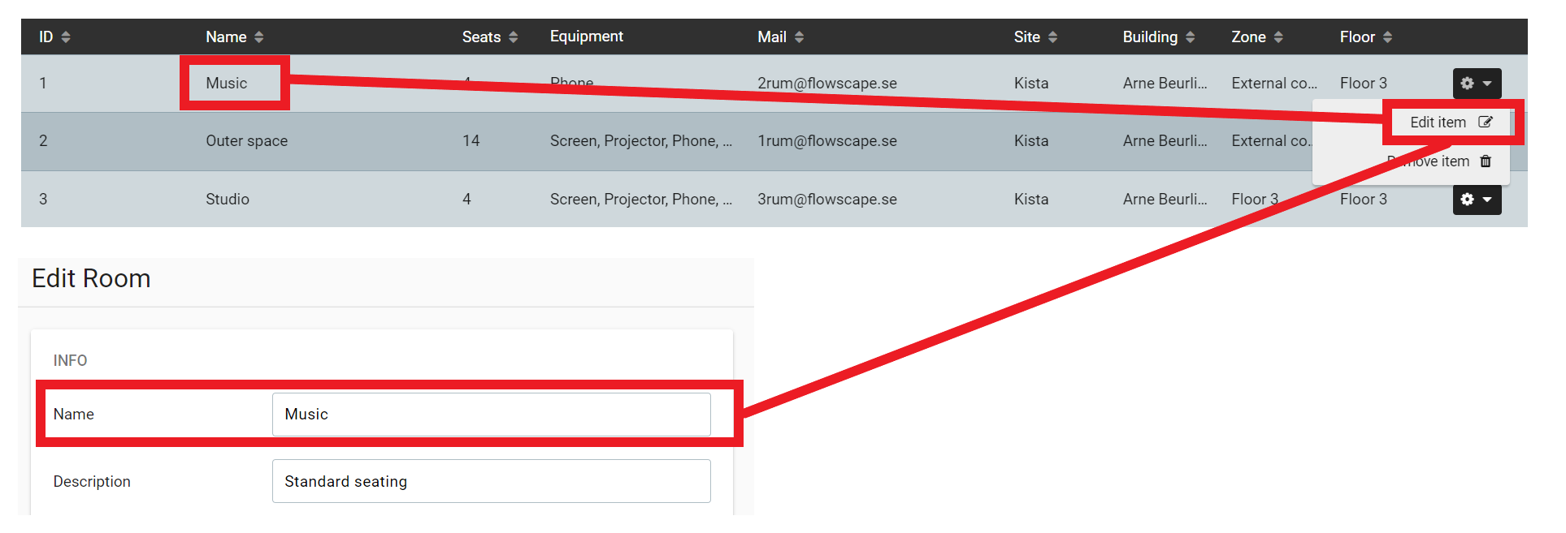
Task: Click the 2rum@flowscape.se mail address
Action: (x=827, y=84)
